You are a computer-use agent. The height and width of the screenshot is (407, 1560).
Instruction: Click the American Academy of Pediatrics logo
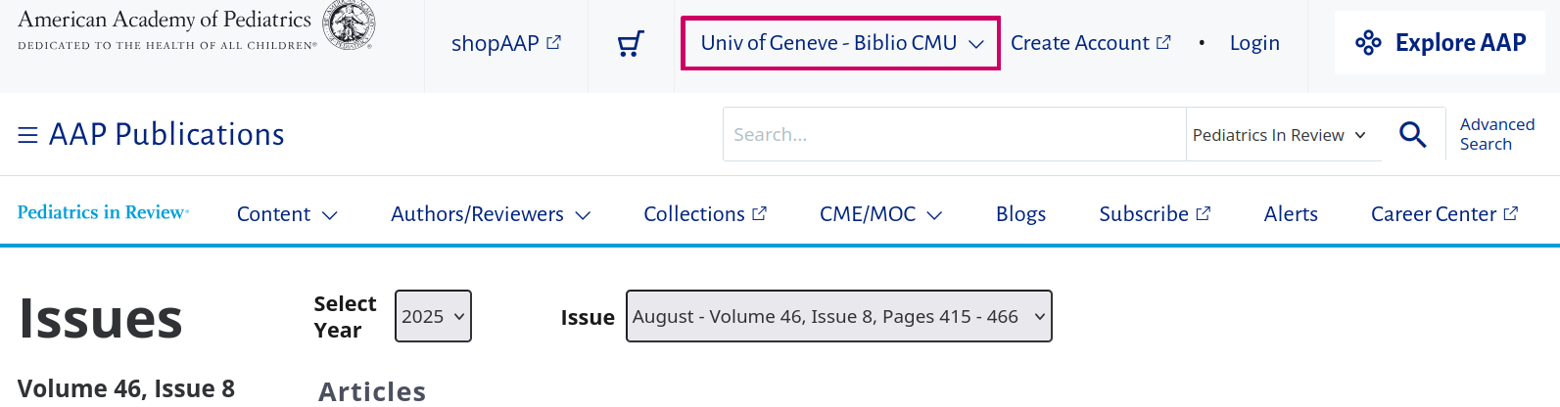tap(196, 27)
